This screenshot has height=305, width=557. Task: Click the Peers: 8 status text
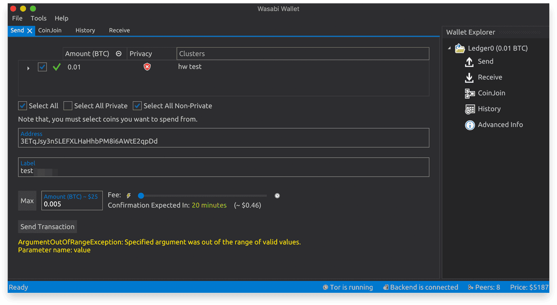487,287
